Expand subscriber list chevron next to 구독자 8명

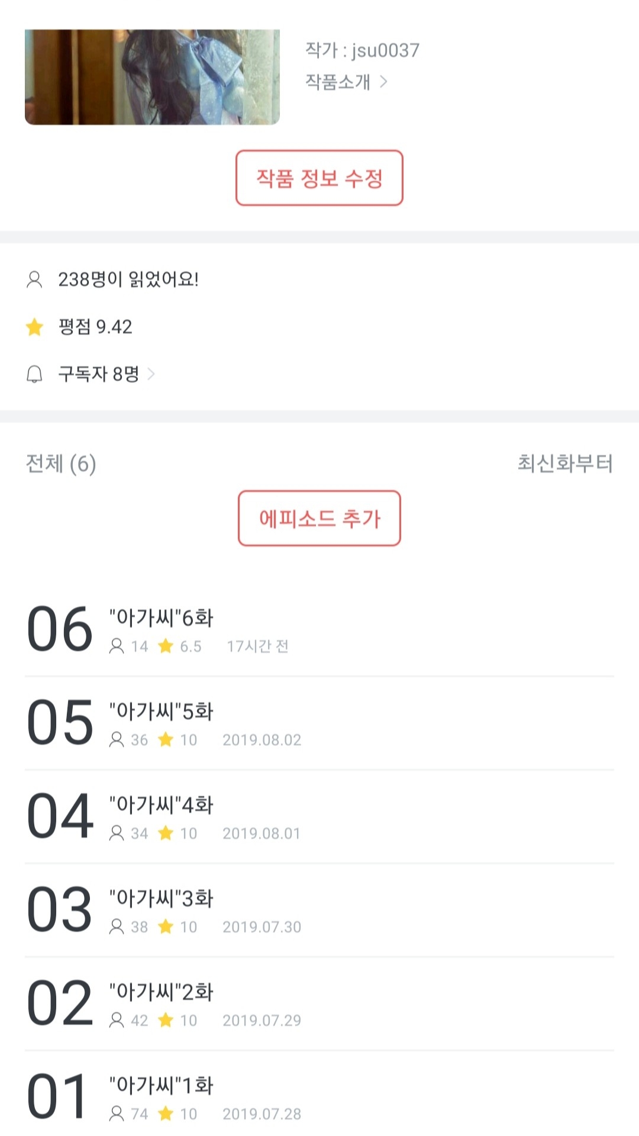(151, 374)
